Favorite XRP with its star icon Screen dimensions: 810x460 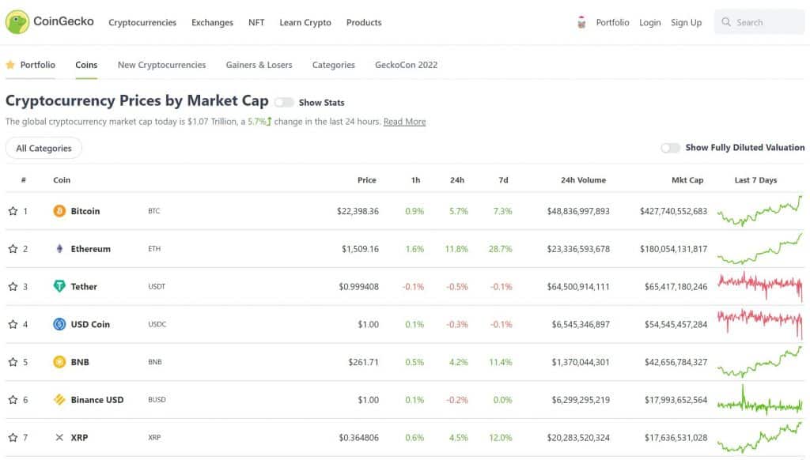pos(13,437)
